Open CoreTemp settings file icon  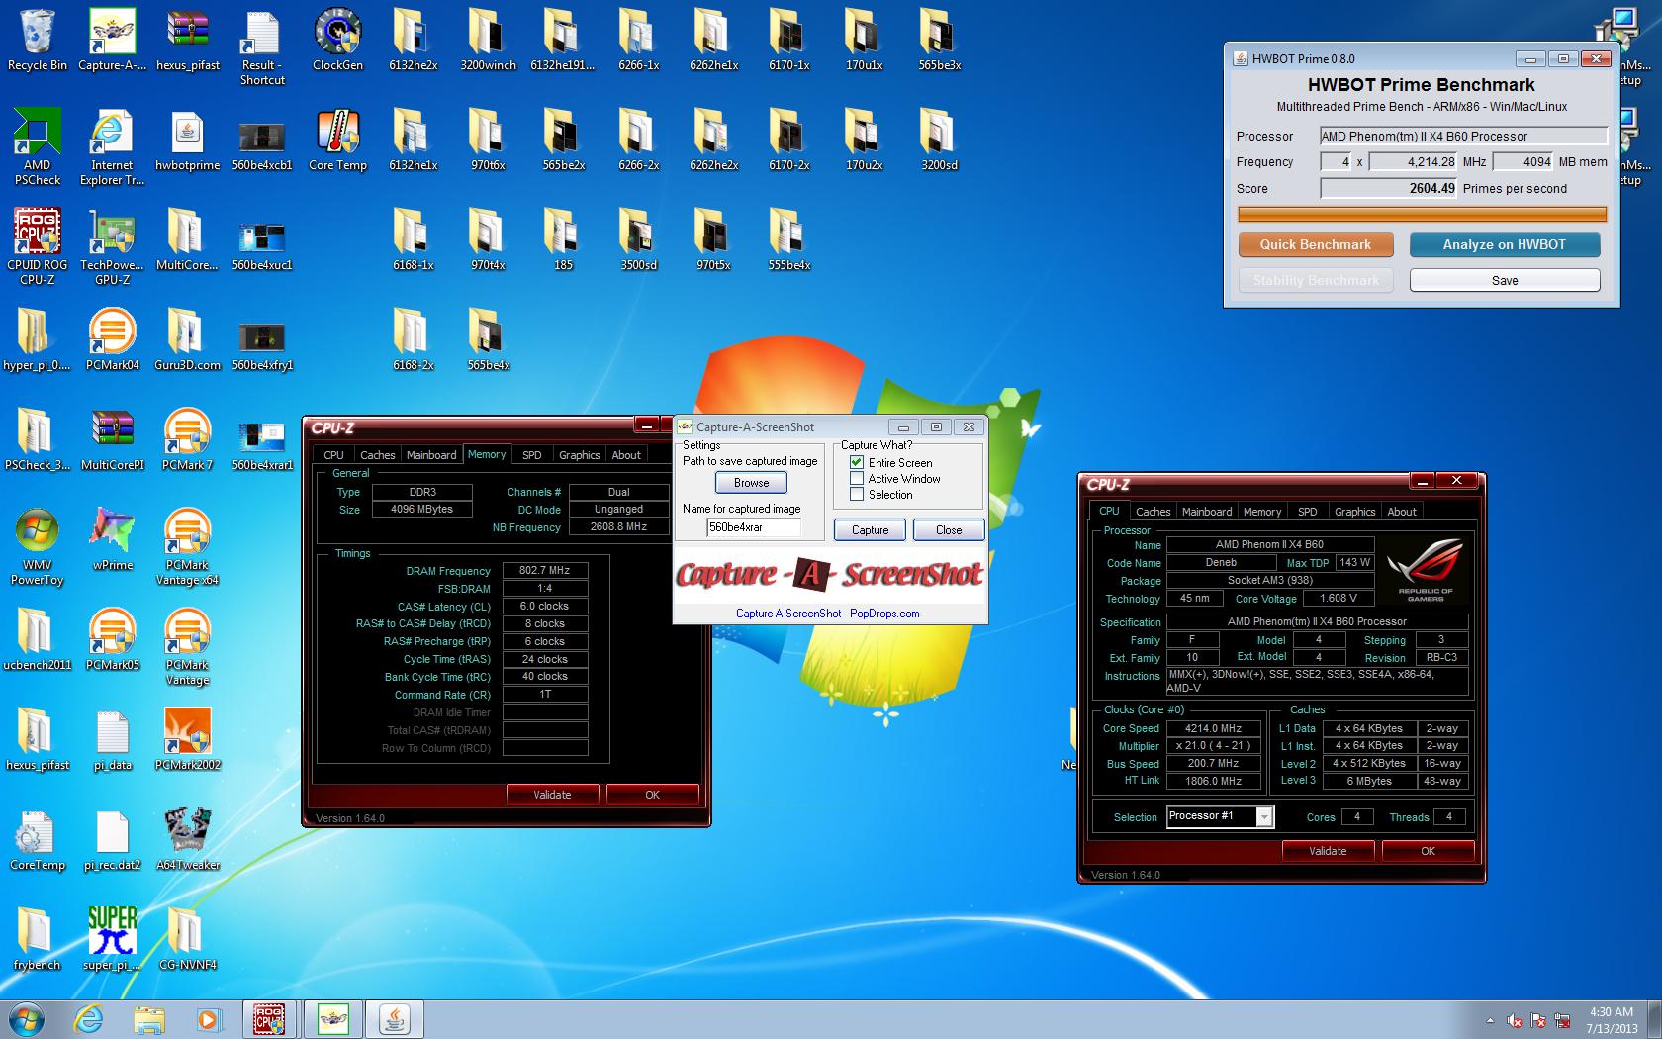(37, 840)
